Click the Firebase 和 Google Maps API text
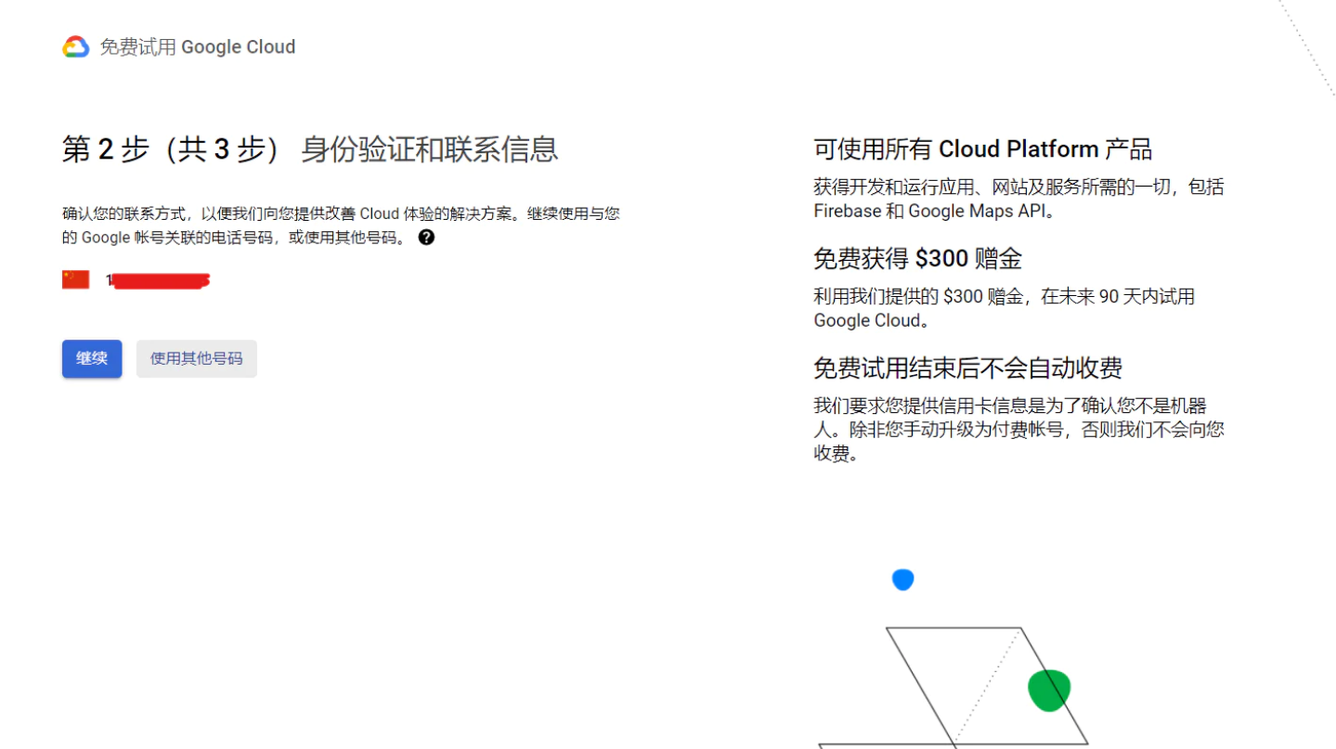The image size is (1336, 749). coord(935,211)
